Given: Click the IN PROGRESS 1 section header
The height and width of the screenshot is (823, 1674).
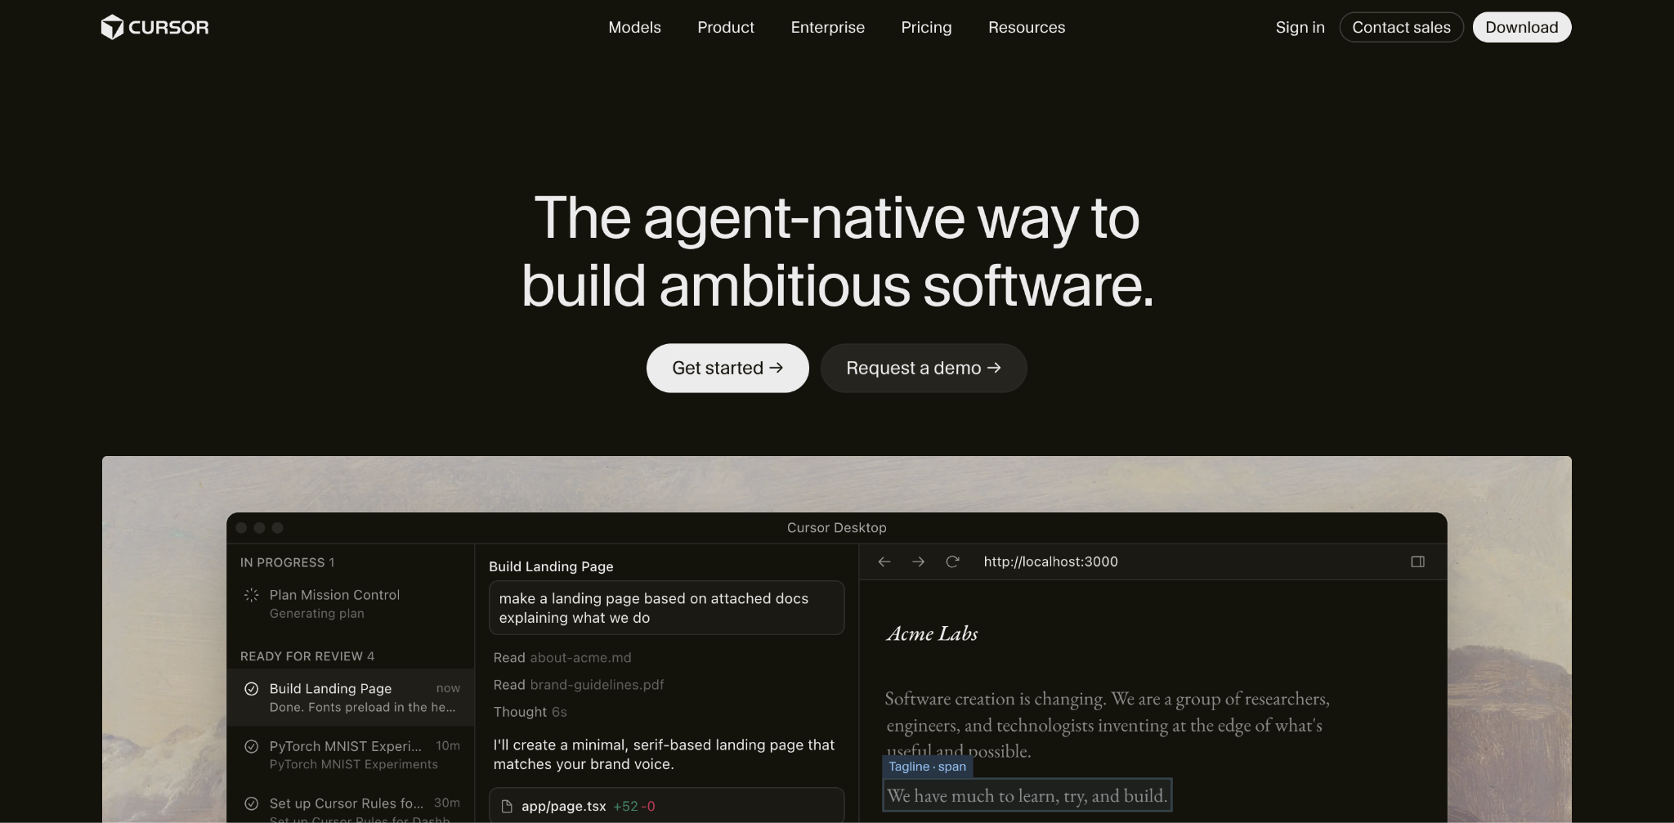Looking at the screenshot, I should [287, 562].
